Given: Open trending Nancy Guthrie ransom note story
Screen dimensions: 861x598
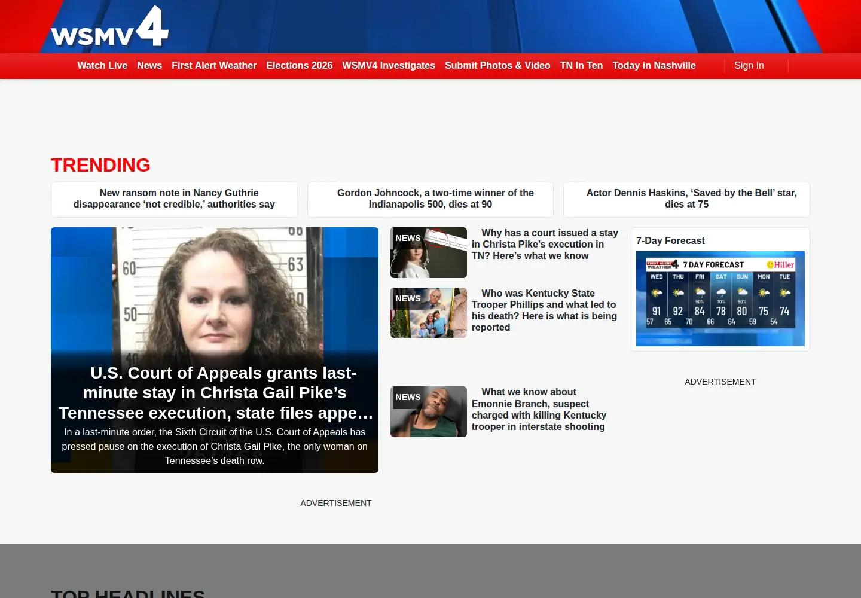Looking at the screenshot, I should [174, 199].
